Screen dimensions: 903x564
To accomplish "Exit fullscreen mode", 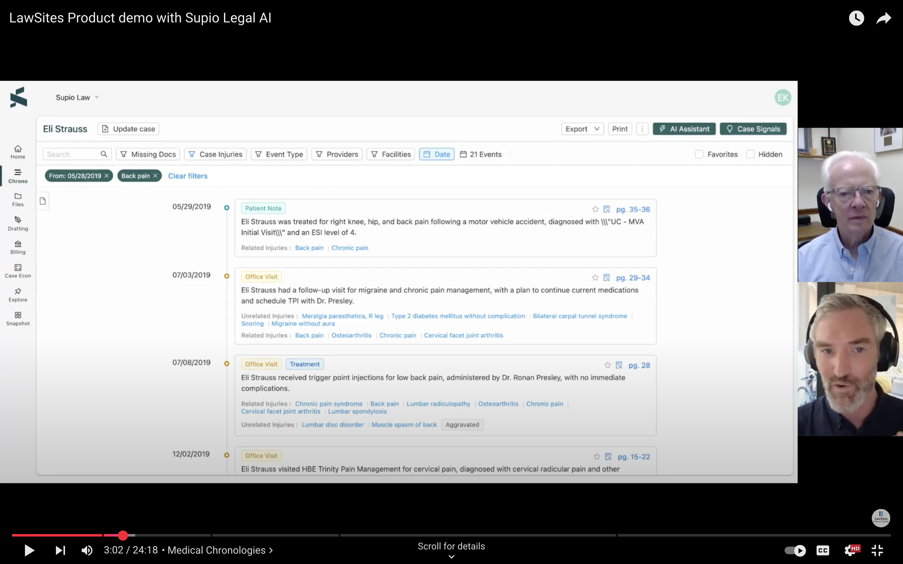I will (877, 550).
